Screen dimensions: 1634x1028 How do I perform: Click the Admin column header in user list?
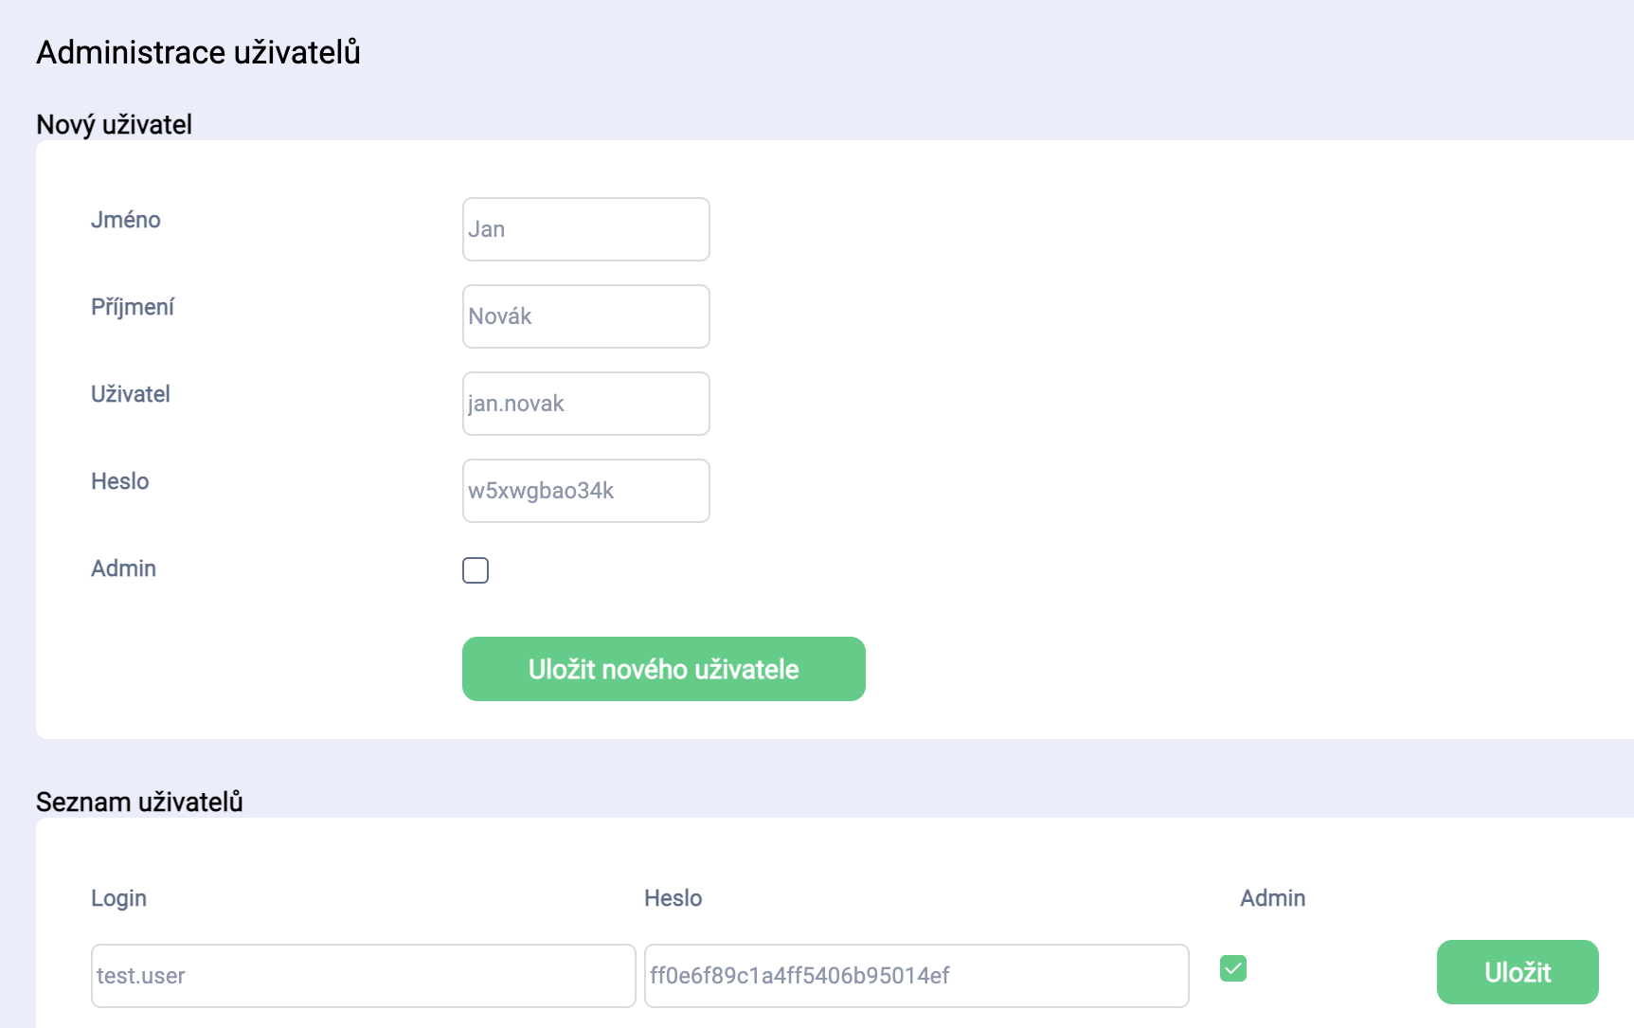[1272, 898]
